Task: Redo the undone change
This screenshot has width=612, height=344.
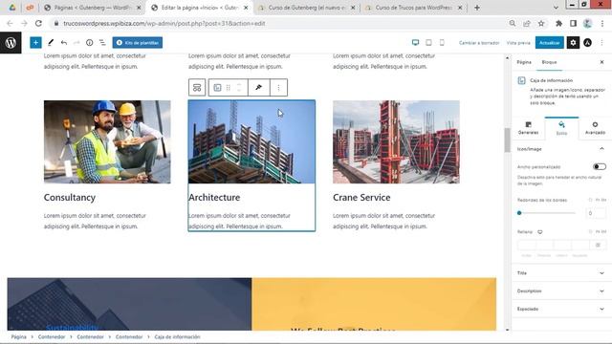Action: (x=76, y=42)
